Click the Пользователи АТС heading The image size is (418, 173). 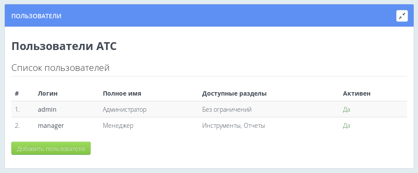(64, 47)
